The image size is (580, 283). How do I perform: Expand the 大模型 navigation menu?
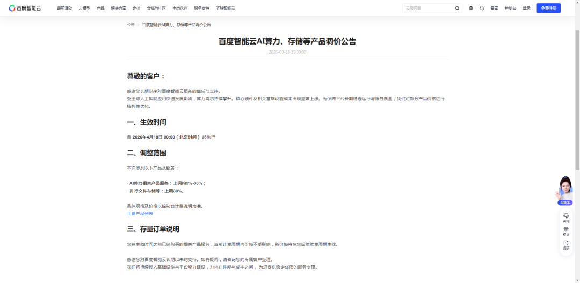[x=84, y=8]
